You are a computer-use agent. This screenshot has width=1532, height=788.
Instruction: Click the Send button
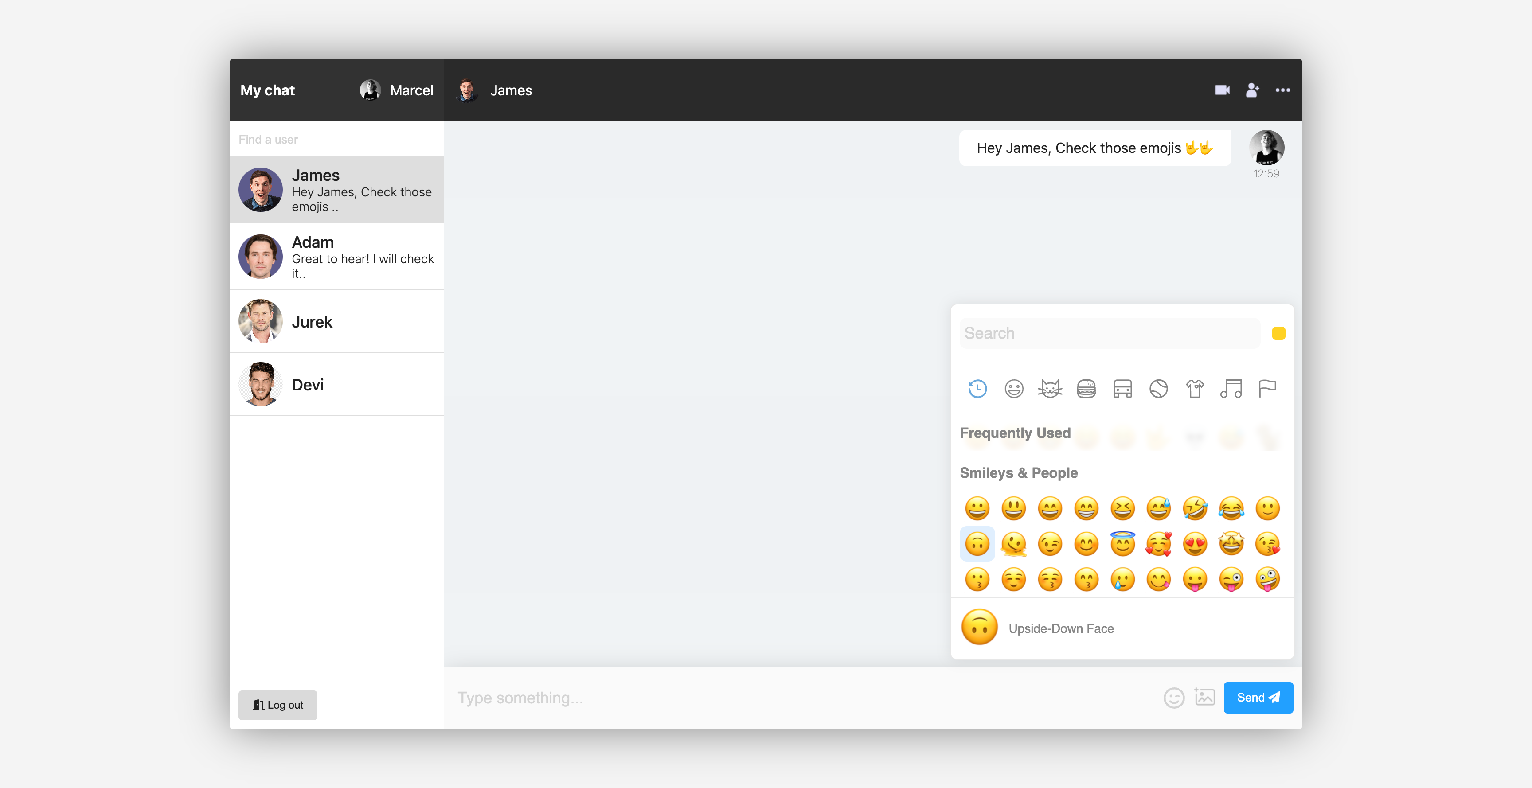pyautogui.click(x=1258, y=698)
